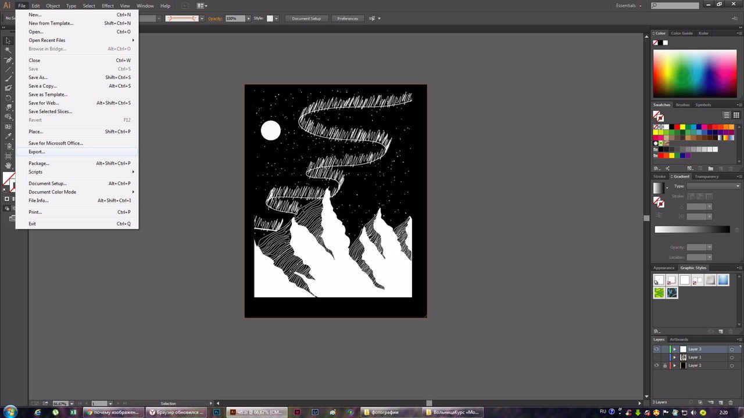The height and width of the screenshot is (418, 744).
Task: Click the Opacity value field in control bar
Action: [235, 18]
